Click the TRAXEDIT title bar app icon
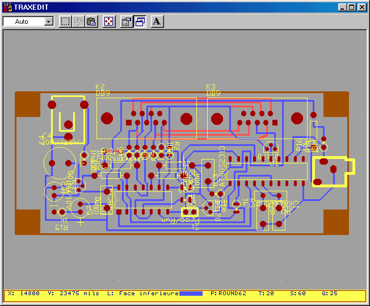The image size is (370, 306). 7,7
